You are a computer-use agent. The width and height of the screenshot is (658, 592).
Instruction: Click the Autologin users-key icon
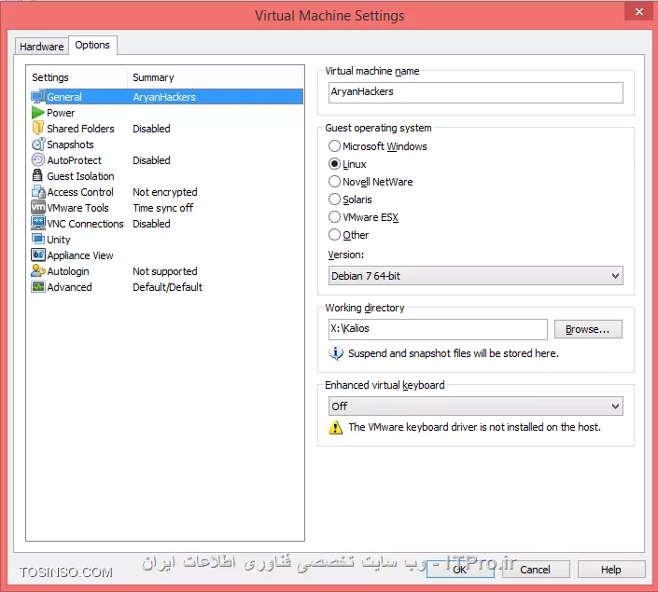click(38, 271)
